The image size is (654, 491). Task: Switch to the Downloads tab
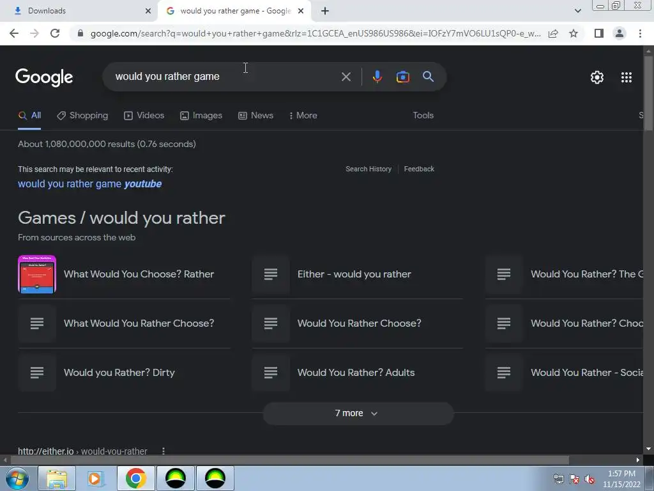[x=79, y=11]
